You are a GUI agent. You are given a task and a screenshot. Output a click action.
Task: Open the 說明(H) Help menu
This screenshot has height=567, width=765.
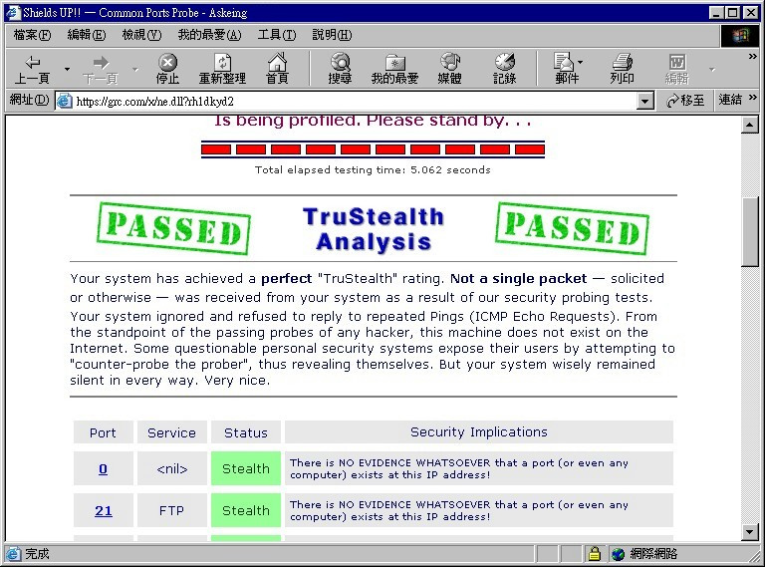pyautogui.click(x=332, y=35)
